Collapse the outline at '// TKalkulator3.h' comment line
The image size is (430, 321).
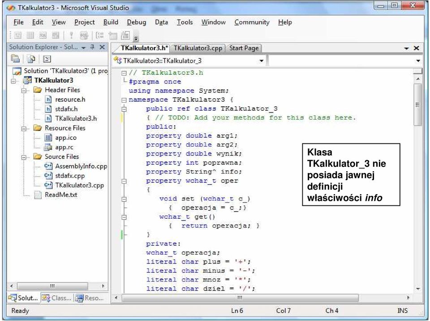(124, 73)
